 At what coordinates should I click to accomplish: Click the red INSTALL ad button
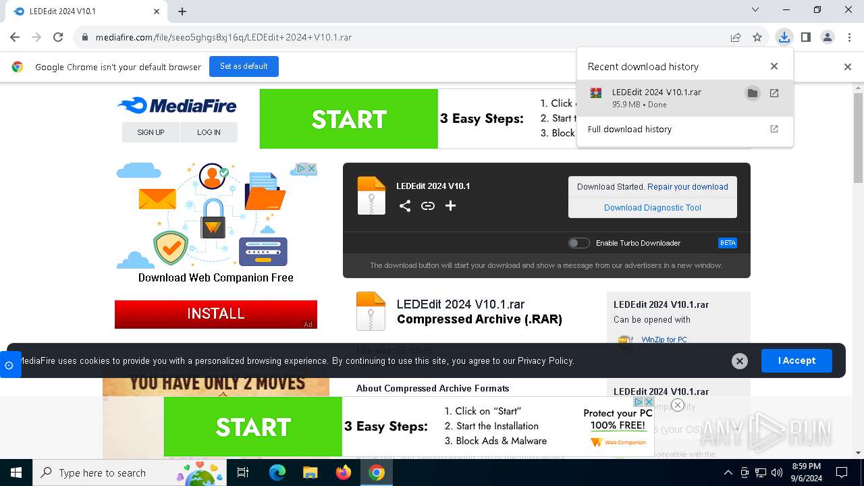[216, 314]
